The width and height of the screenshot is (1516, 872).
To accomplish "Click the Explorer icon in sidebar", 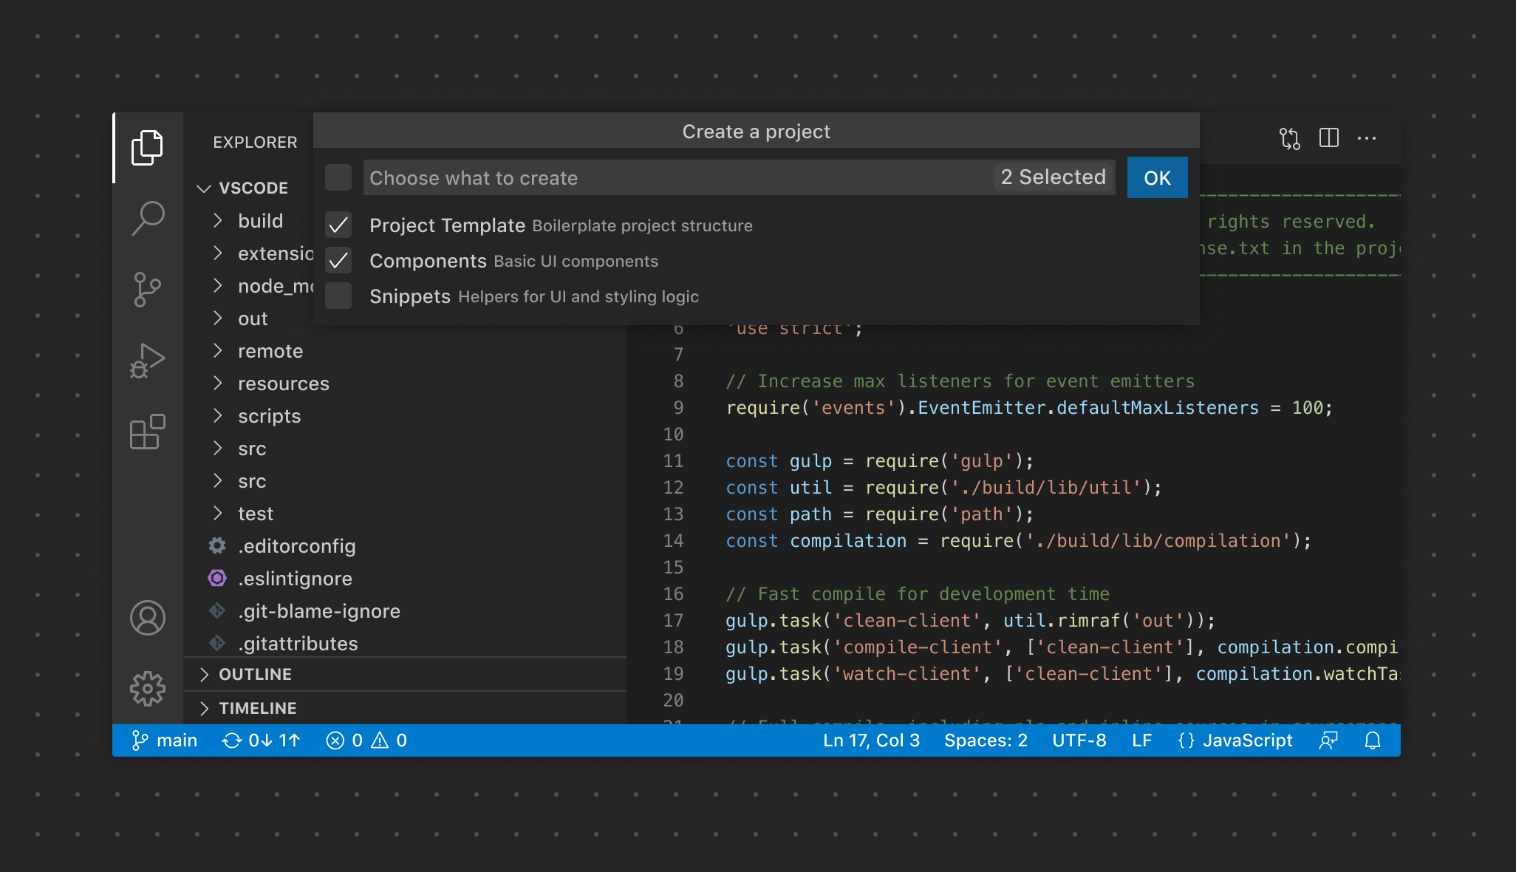I will [148, 146].
